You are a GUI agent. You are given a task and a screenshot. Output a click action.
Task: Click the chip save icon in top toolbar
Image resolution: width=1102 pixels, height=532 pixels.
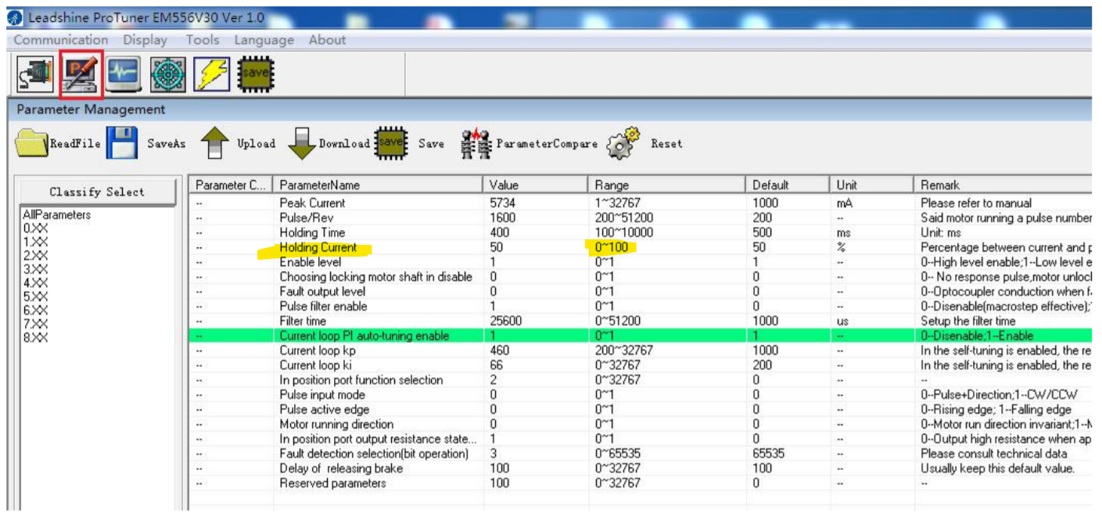(x=256, y=74)
